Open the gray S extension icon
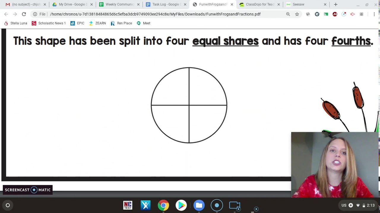 (308, 14)
